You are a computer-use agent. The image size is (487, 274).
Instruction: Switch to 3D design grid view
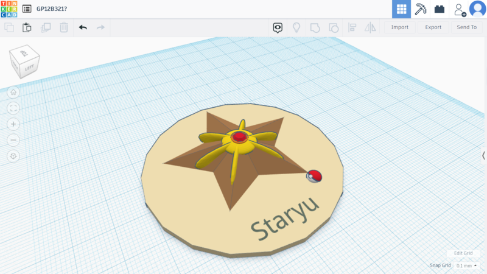pyautogui.click(x=401, y=9)
